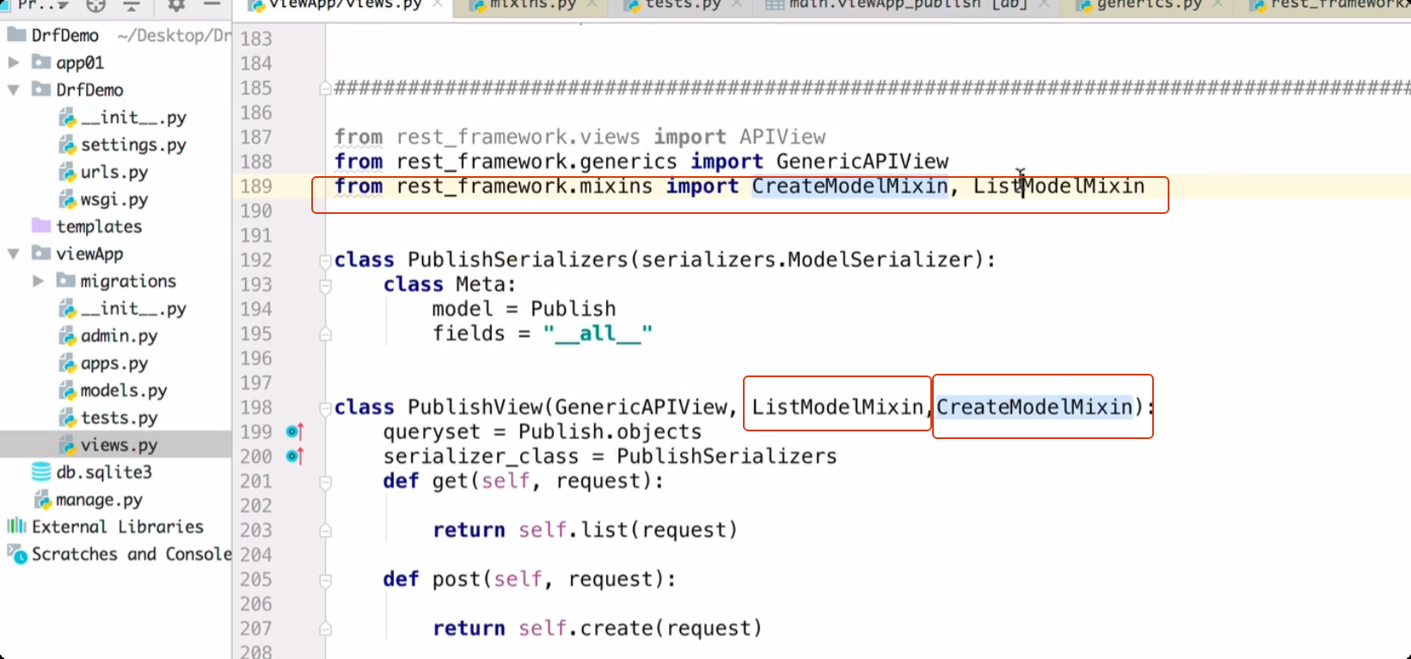
Task: Click the Scratches and Consoles icon
Action: click(17, 554)
